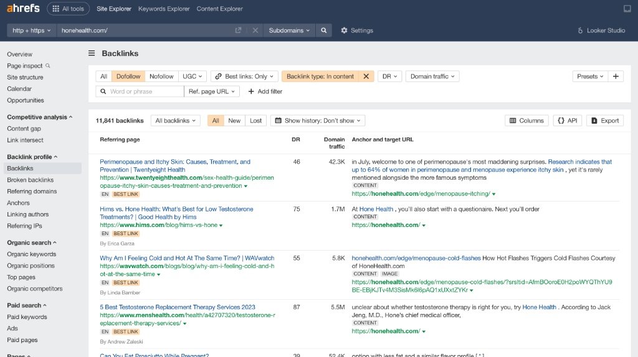The height and width of the screenshot is (357, 638).
Task: Sort by the DR column header
Action: tap(296, 139)
